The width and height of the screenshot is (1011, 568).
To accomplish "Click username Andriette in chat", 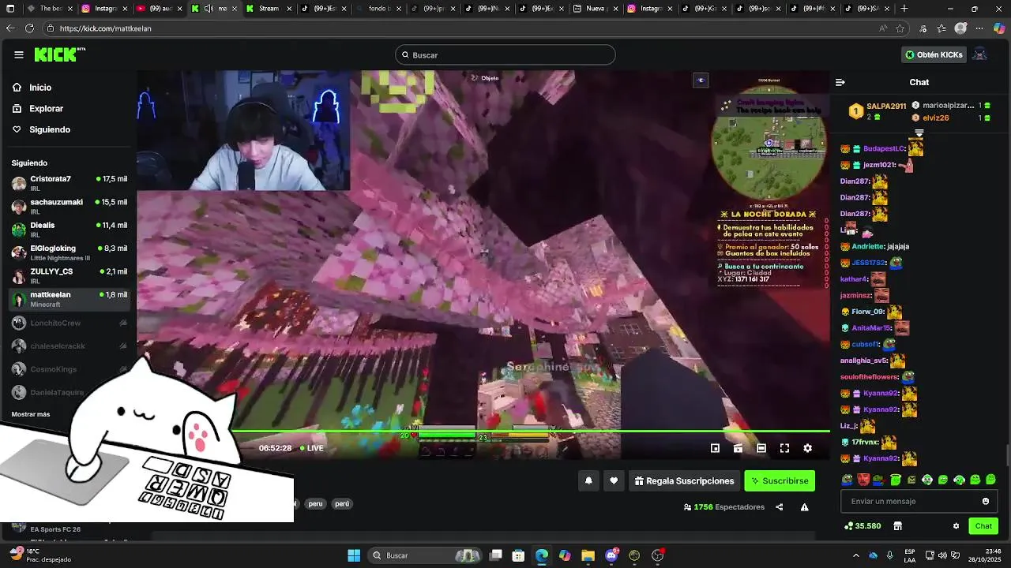I will tap(867, 246).
